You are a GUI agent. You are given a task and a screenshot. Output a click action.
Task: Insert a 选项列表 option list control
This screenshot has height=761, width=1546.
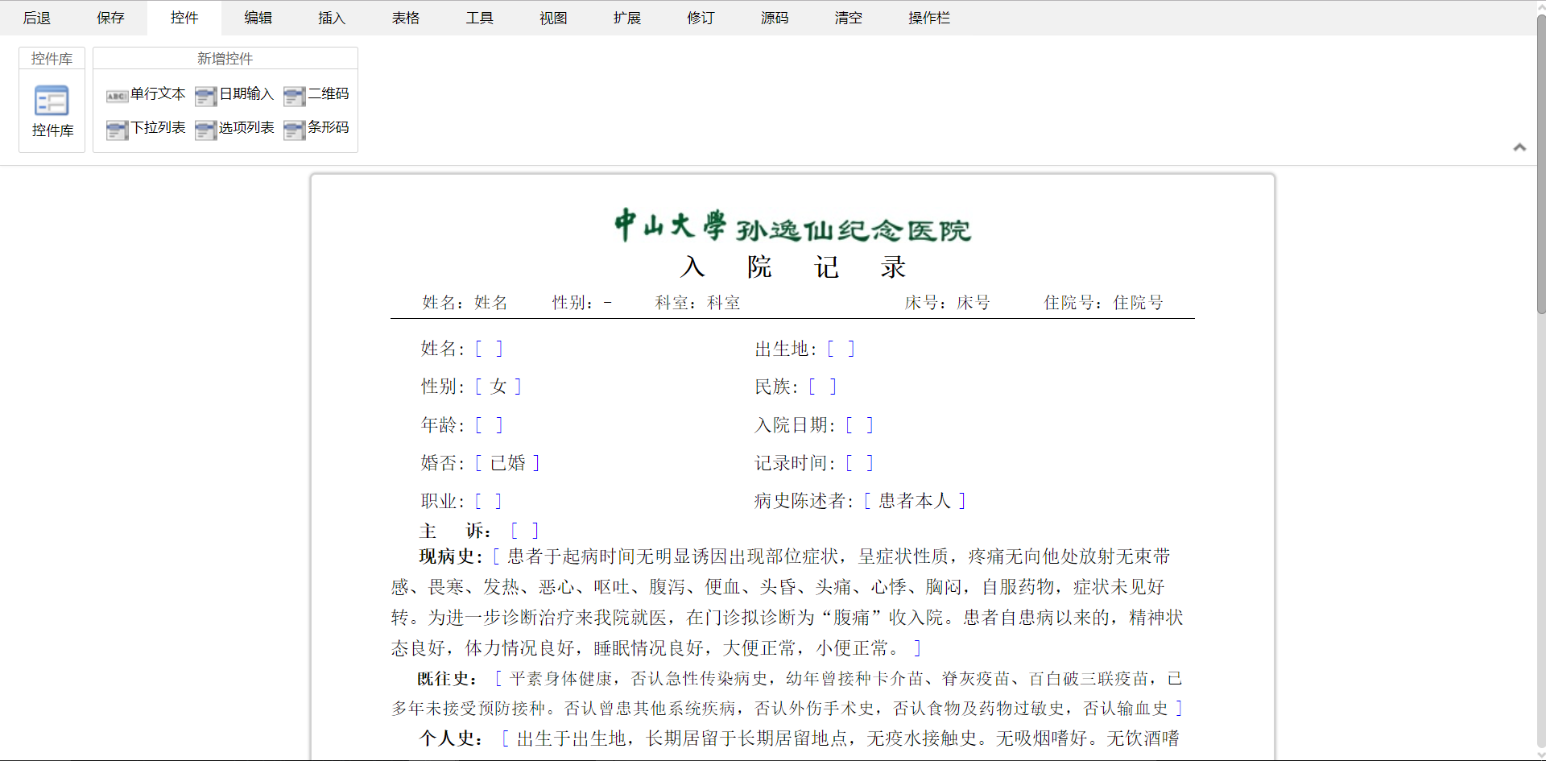tap(235, 128)
